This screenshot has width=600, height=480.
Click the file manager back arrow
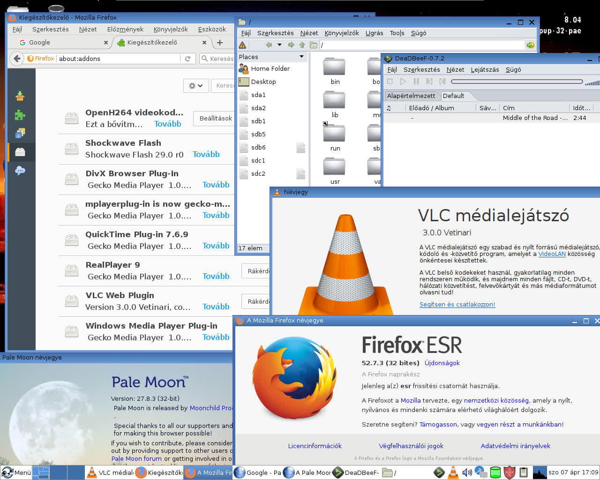[269, 45]
